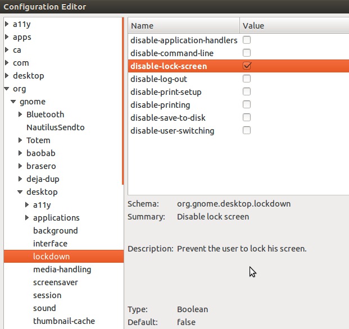Screen dimensions: 349x329
Task: Select the lockdown tree item
Action: coord(64,257)
